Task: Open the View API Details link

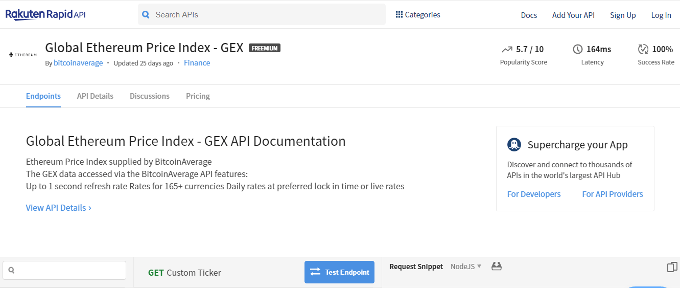Action: coord(59,208)
